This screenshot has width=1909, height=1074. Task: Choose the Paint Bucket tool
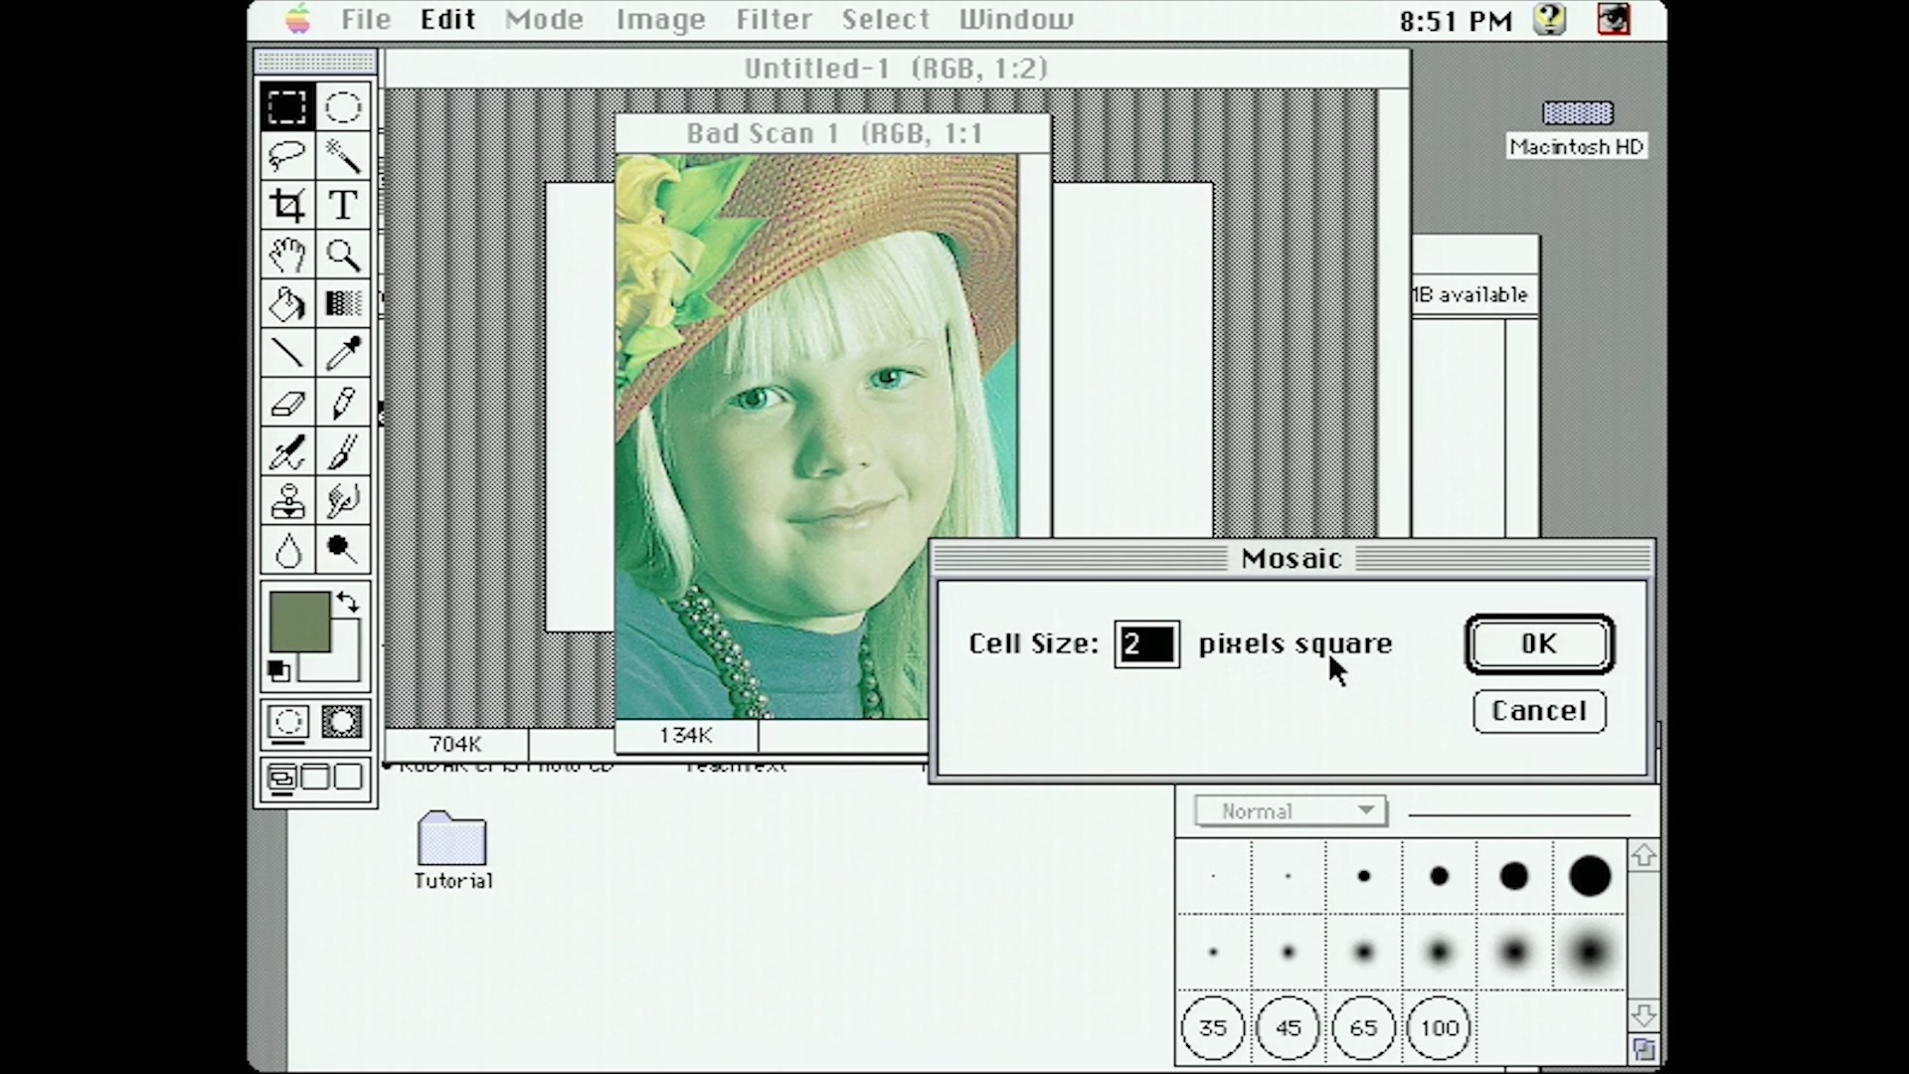click(x=287, y=303)
